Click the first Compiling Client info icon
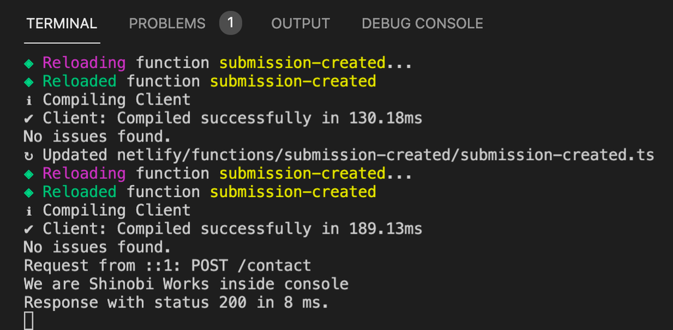Screen dimensions: 673x330 coord(29,100)
